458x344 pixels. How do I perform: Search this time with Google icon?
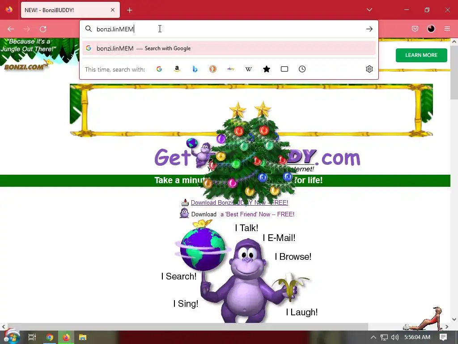pos(159,69)
